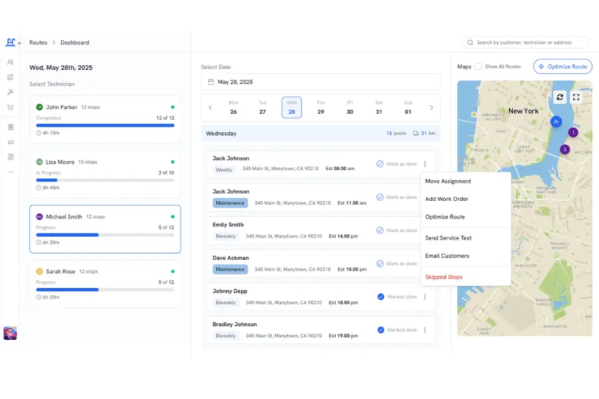Screen dimensions: 599x399
Task: Open the more options ellipsis in sidebar
Action: click(x=11, y=172)
